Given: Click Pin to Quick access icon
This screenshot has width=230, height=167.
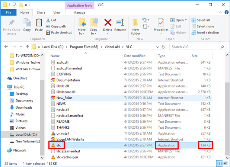Looking at the screenshot, I should click(12, 23).
